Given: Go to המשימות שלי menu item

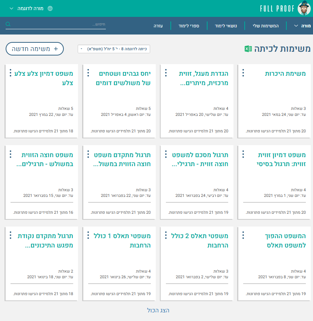Looking at the screenshot, I should pyautogui.click(x=265, y=26).
